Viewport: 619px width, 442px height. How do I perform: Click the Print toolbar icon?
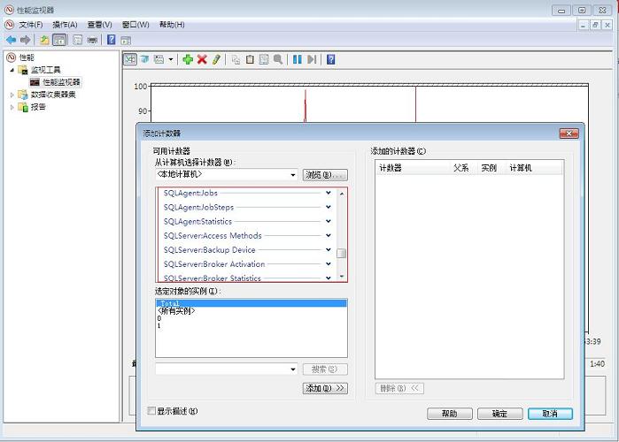pos(92,40)
